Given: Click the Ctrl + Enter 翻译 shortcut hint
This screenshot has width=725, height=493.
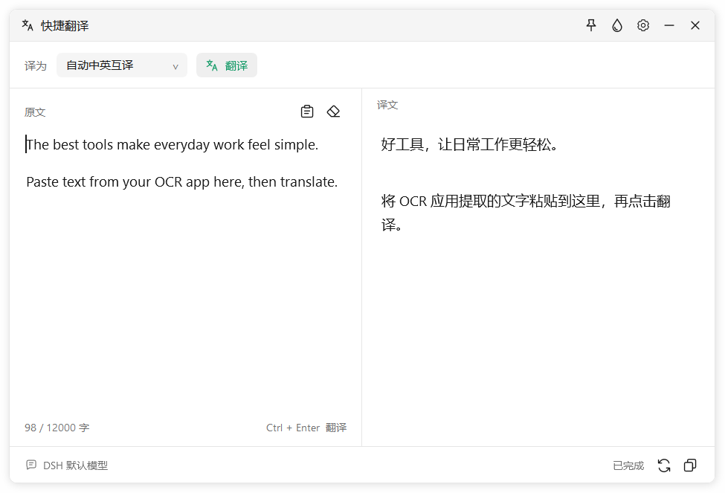Looking at the screenshot, I should click(306, 428).
